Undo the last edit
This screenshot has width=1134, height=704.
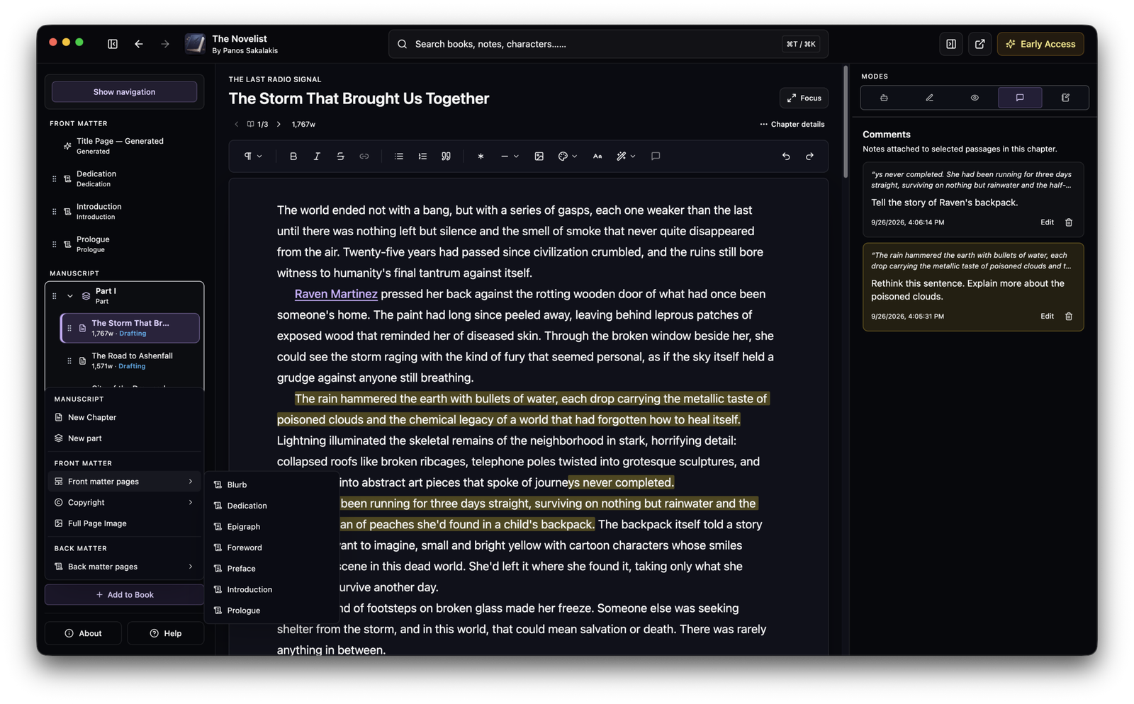785,156
